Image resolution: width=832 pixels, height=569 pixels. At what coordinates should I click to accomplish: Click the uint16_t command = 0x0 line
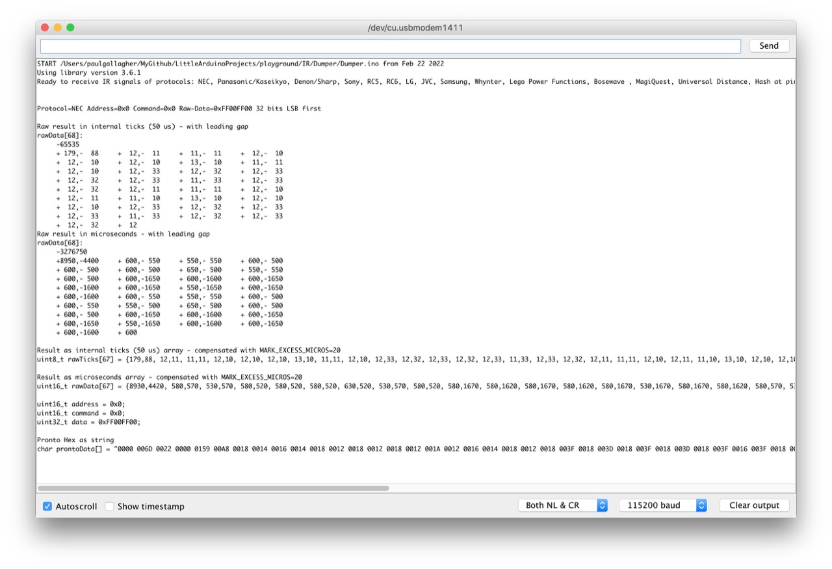(x=81, y=413)
